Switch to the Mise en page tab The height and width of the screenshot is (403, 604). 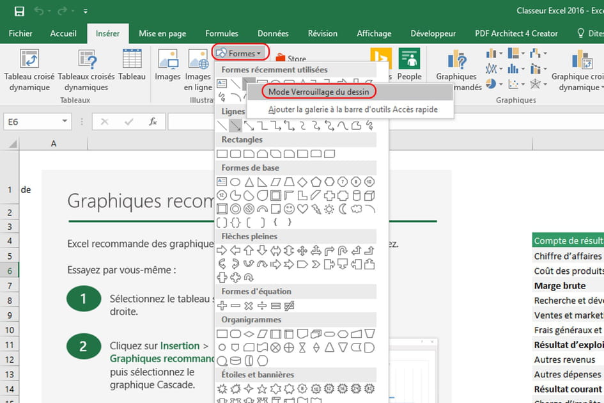pos(162,33)
